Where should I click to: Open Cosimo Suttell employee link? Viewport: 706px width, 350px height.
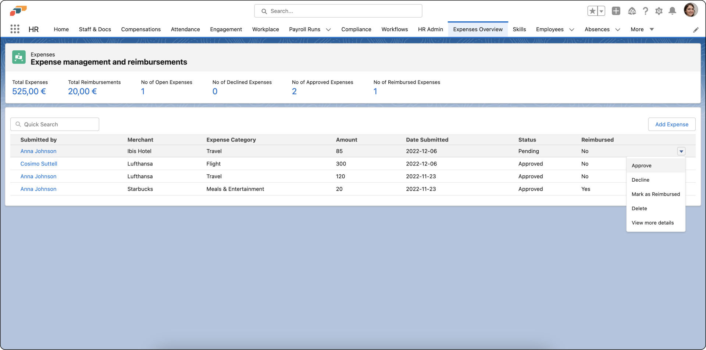pyautogui.click(x=39, y=164)
